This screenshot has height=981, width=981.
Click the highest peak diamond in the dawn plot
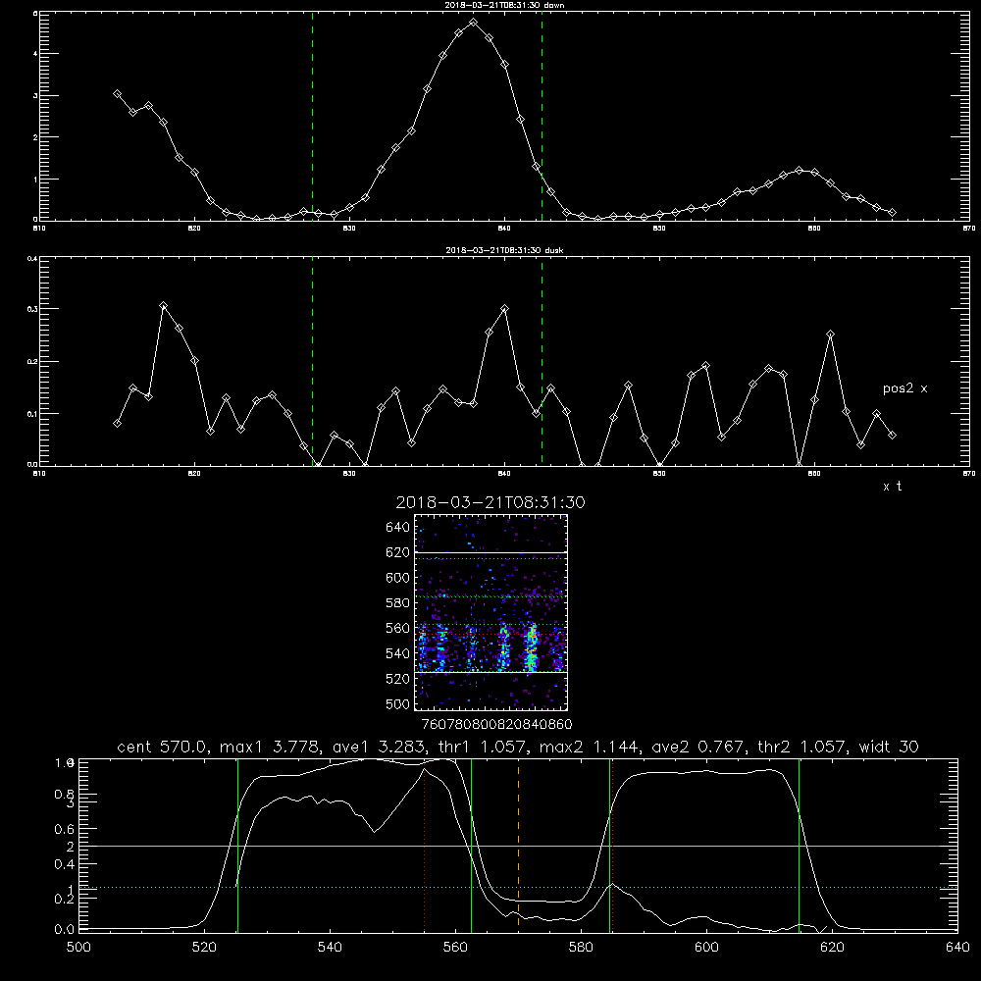point(474,22)
